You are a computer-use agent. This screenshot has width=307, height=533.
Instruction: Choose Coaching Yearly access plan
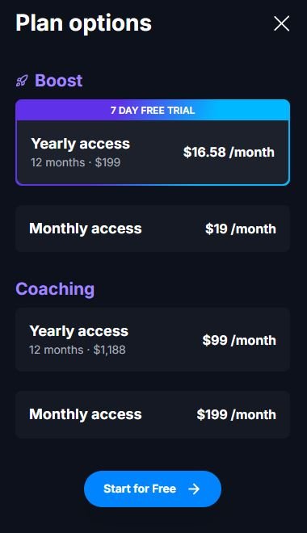153,339
